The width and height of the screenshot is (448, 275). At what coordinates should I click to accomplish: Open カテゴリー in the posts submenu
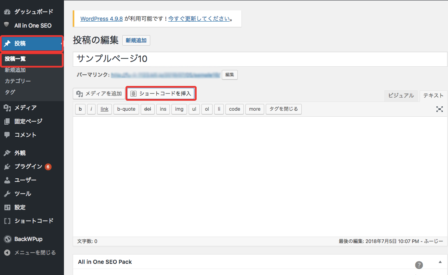tap(18, 81)
